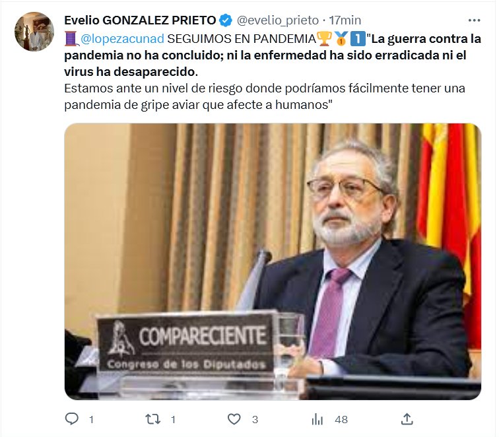Click the bold quote about la pandemia

click(273, 55)
